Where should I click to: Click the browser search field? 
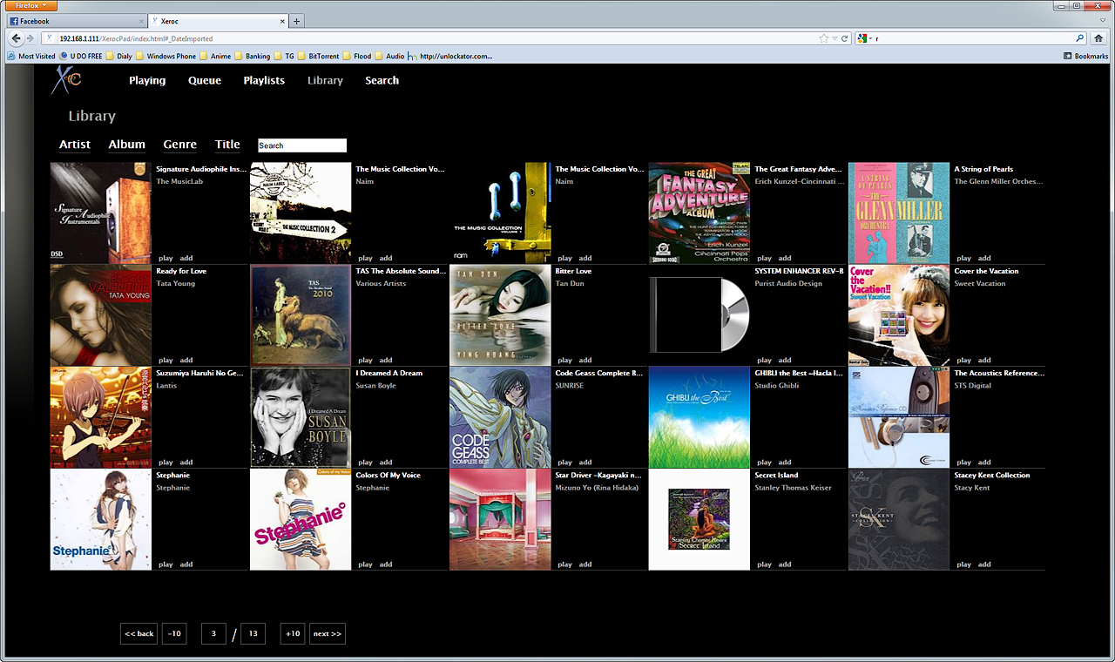tap(971, 38)
